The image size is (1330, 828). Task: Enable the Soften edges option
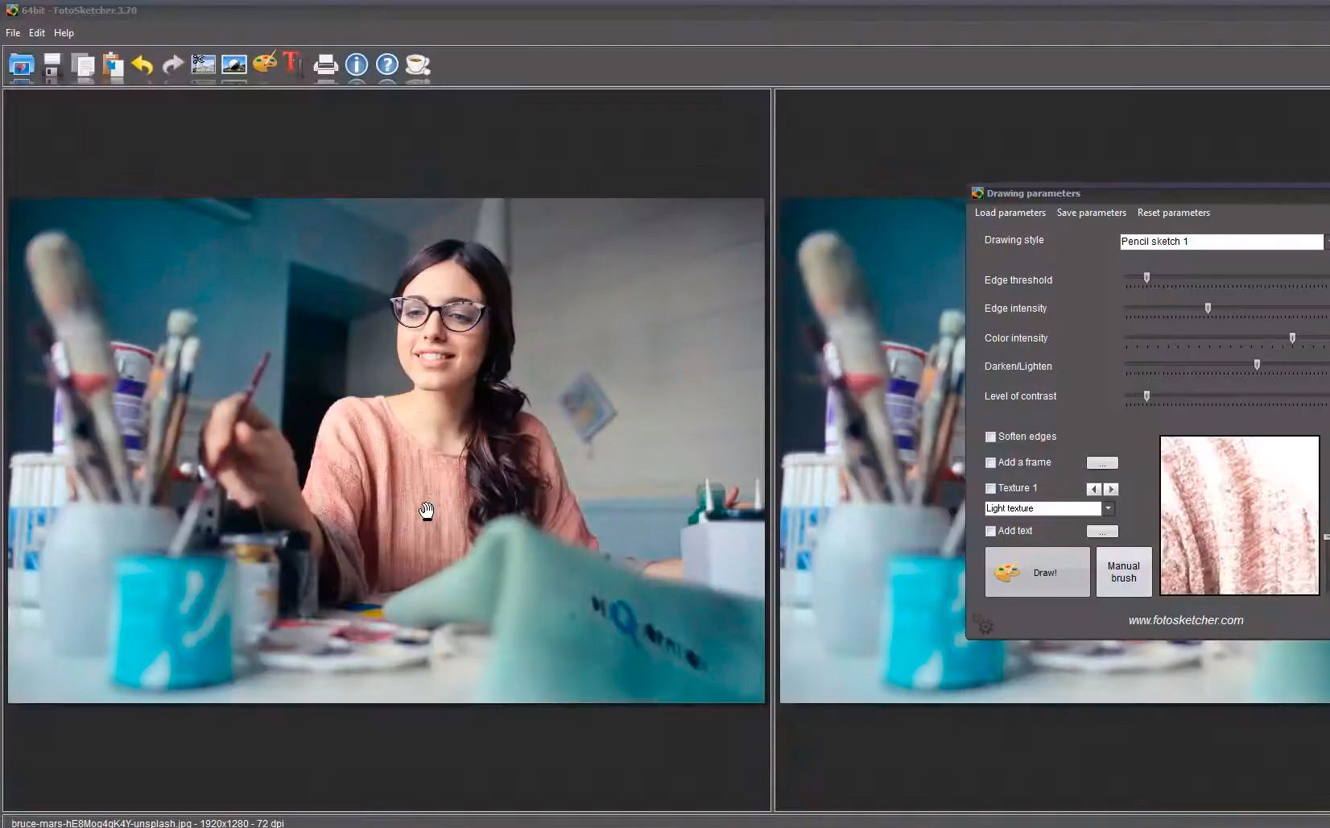point(989,437)
